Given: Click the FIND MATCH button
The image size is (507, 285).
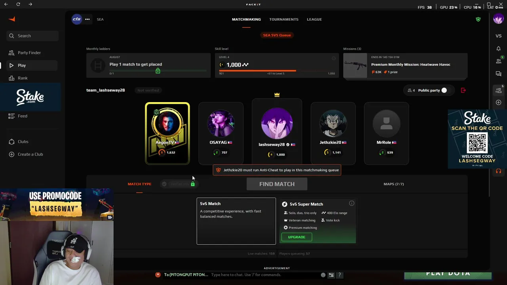Looking at the screenshot, I should coord(277,184).
